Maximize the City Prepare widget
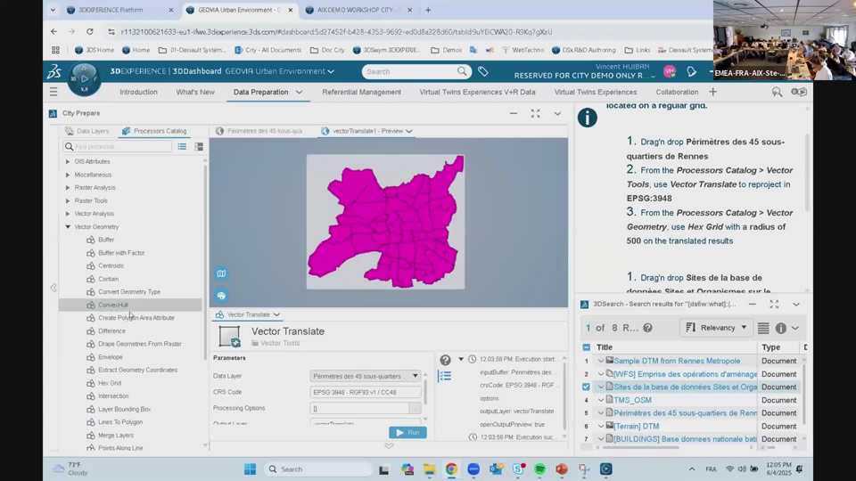 click(536, 113)
